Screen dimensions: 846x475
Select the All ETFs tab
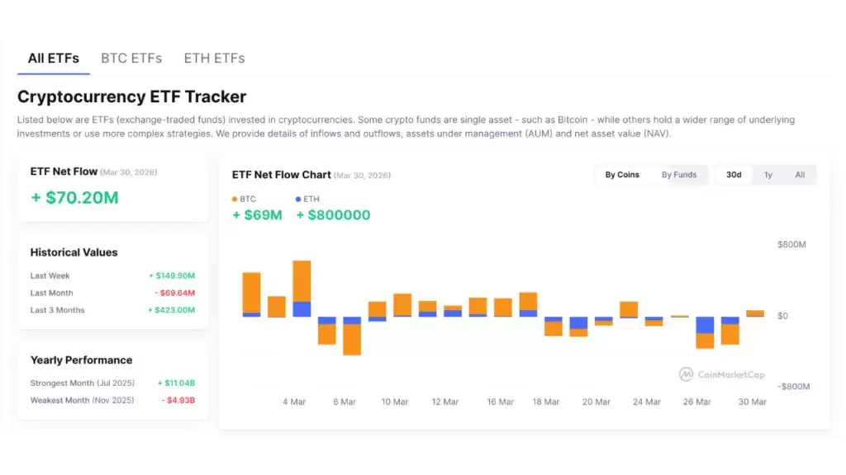(x=54, y=59)
